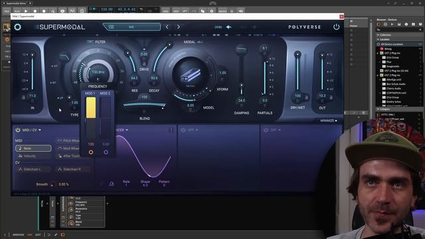The height and width of the screenshot is (239, 425).
Task: Go to the next preset arrow
Action: tap(179, 27)
